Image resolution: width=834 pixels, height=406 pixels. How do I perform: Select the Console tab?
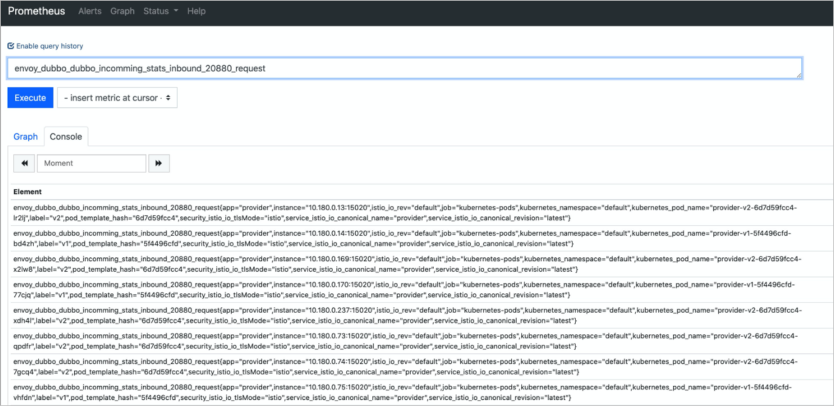coord(66,136)
